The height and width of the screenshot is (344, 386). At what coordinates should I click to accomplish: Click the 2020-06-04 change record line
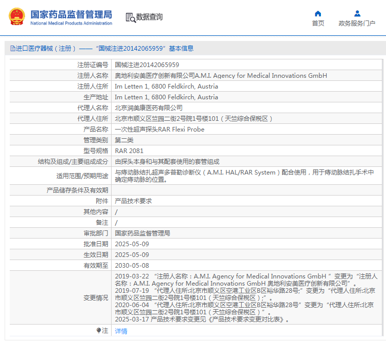coord(244,308)
